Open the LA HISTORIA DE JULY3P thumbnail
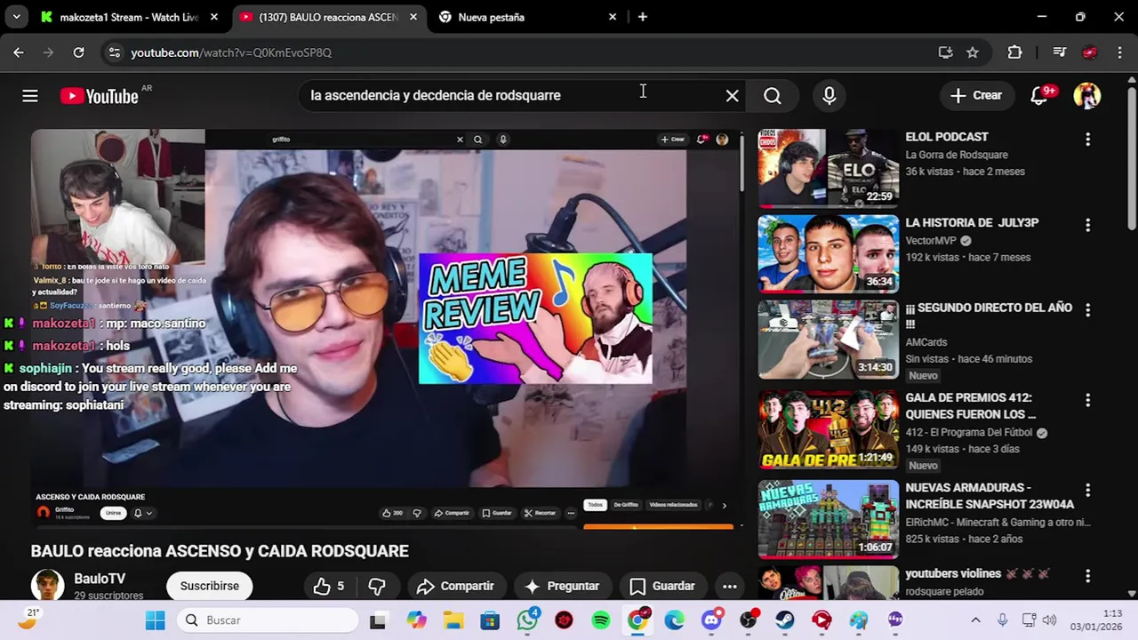 (829, 253)
